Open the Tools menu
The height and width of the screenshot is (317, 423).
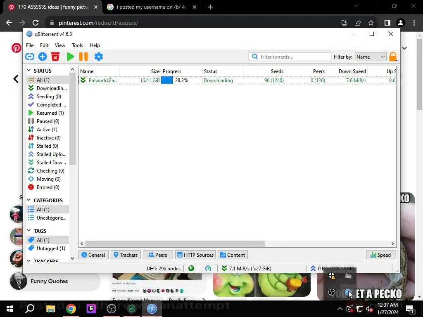pyautogui.click(x=77, y=45)
